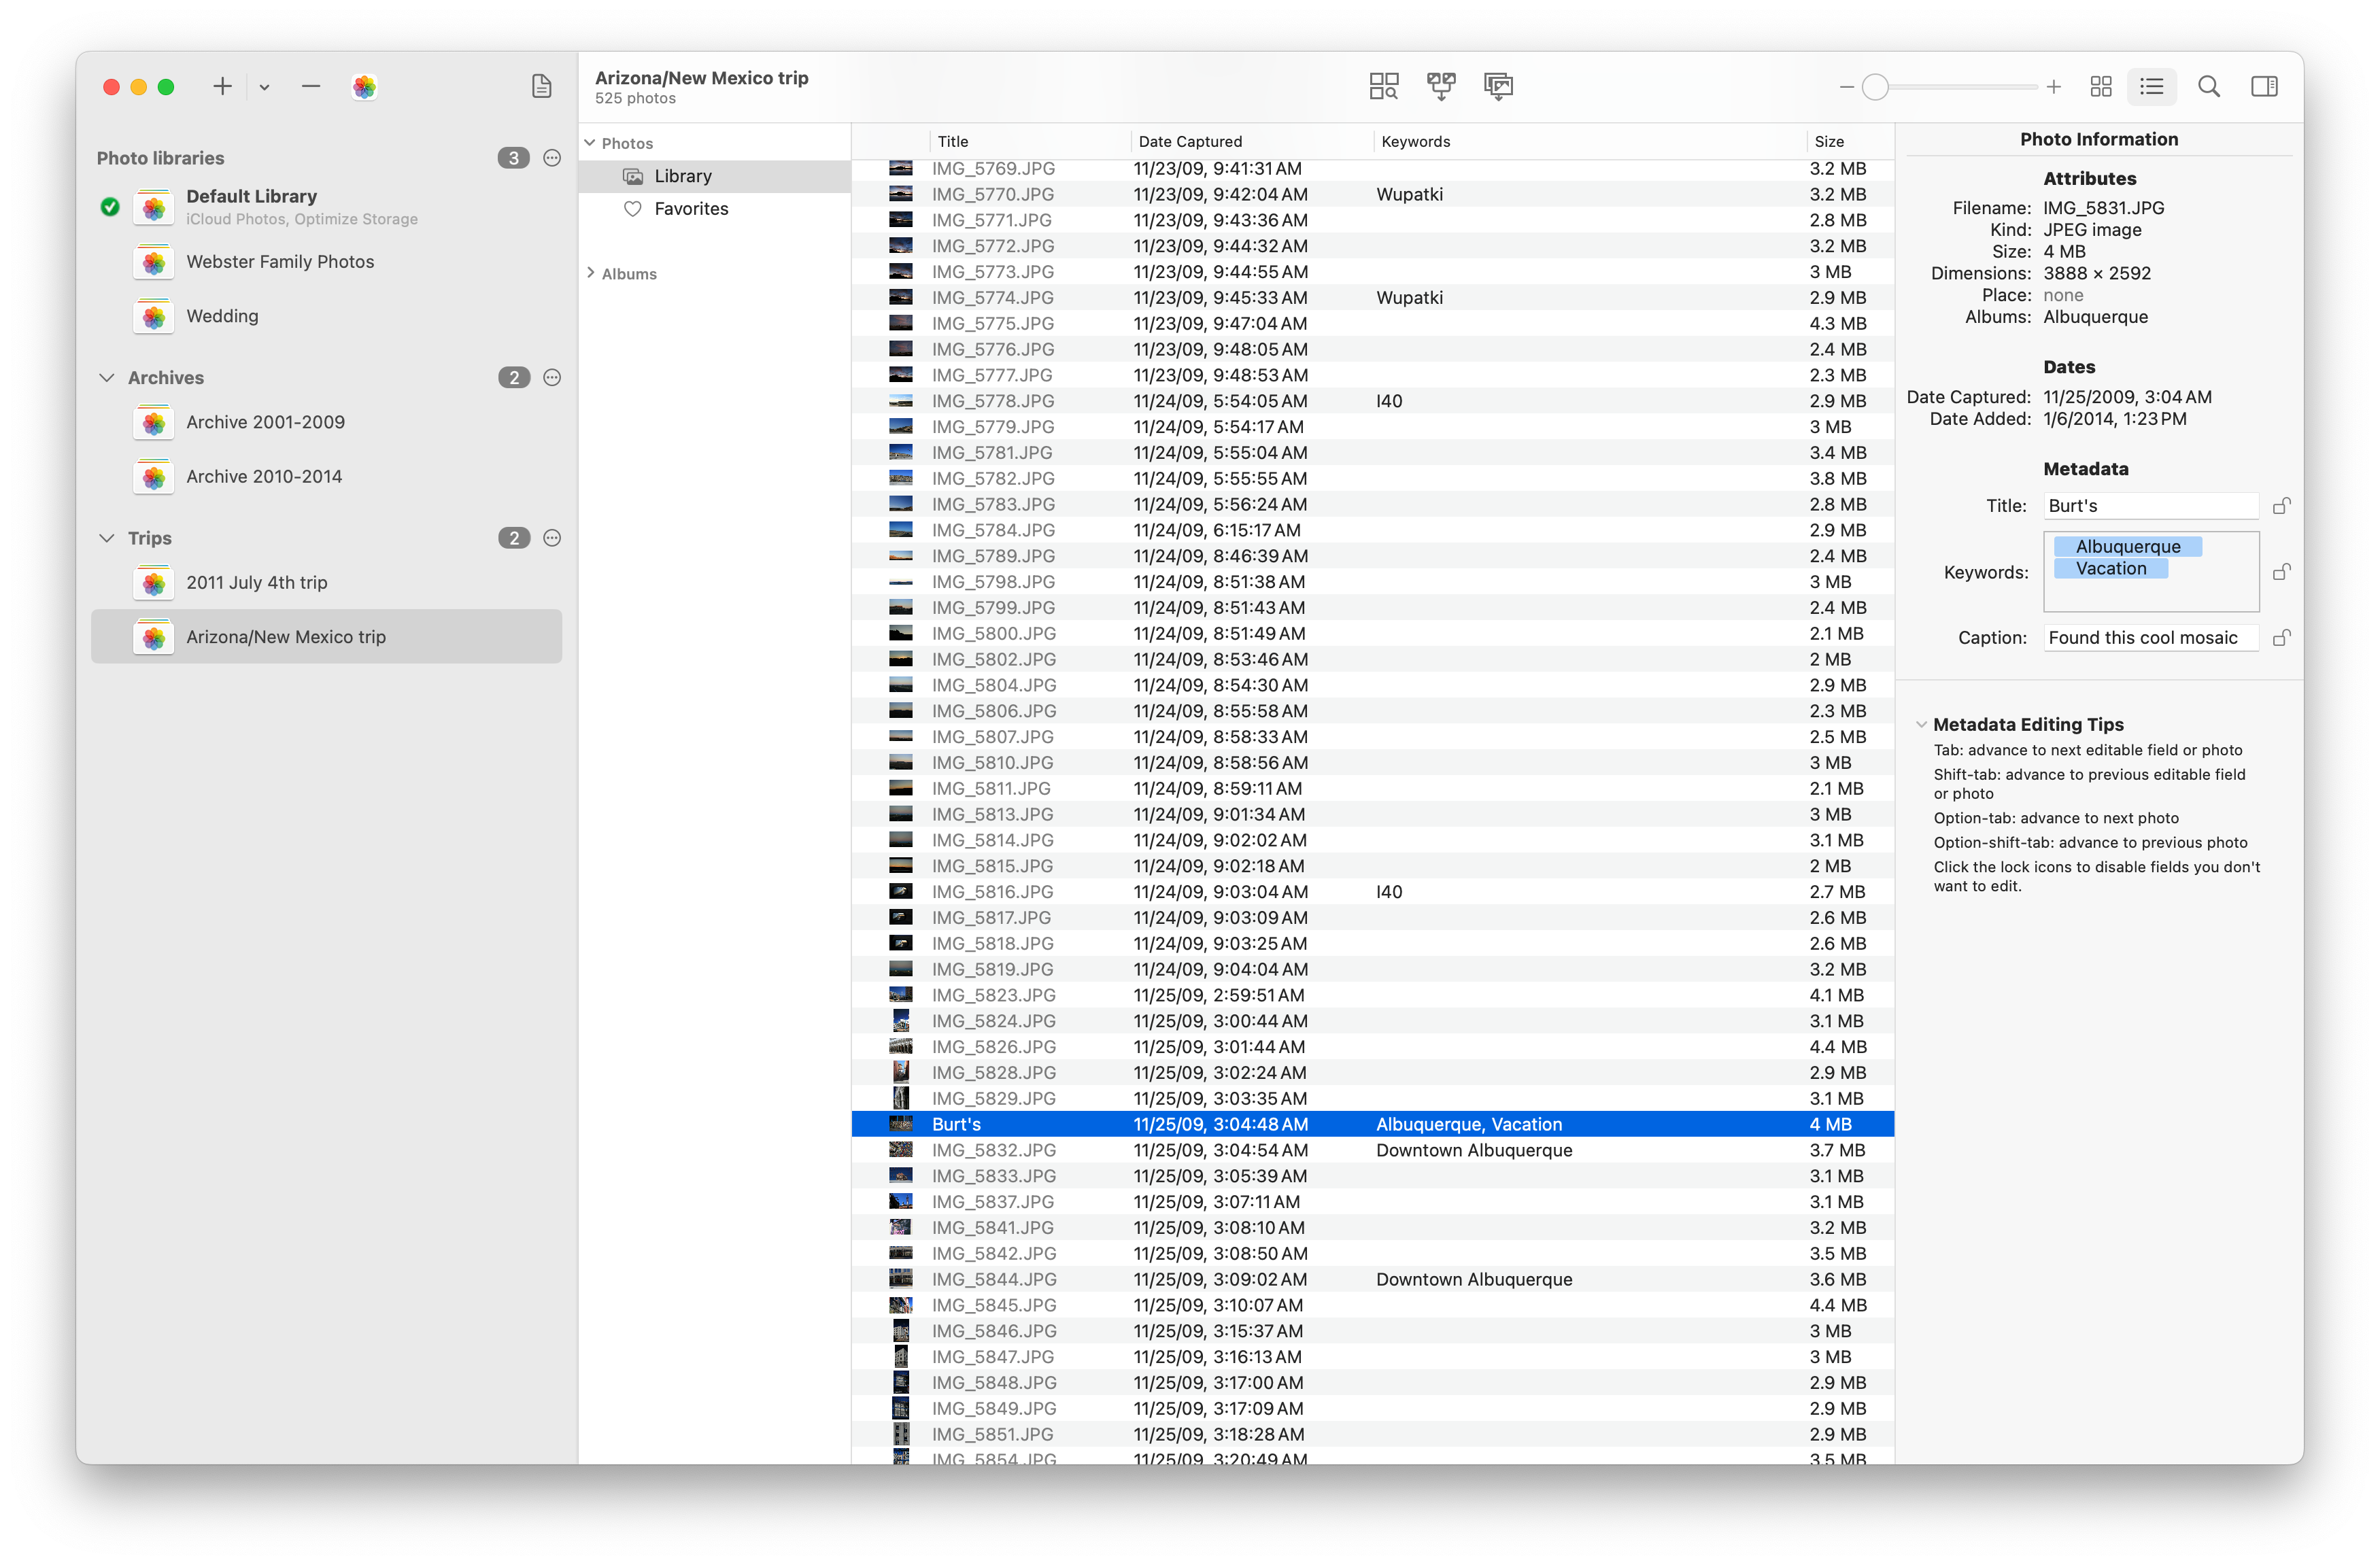Switch to grid view
Image resolution: width=2380 pixels, height=1565 pixels.
[2101, 87]
